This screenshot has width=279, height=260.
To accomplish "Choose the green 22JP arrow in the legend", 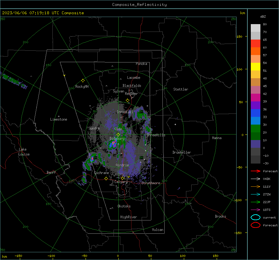I will click(255, 202).
